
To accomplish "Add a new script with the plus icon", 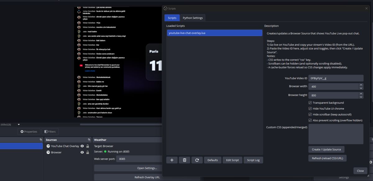I will tap(172, 160).
